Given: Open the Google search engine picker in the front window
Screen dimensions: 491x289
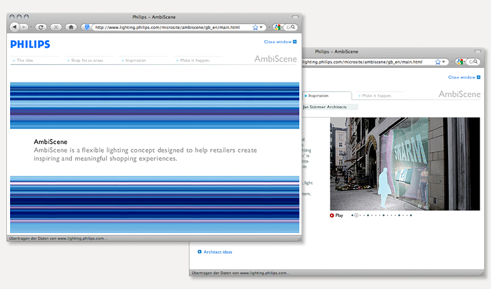Looking at the screenshot, I should coord(278,27).
